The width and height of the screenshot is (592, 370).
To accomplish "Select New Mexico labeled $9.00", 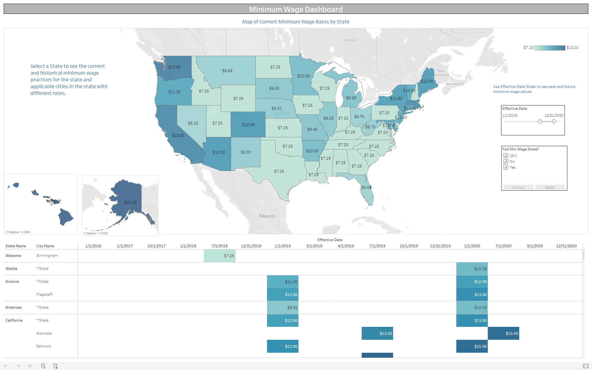I will coord(246,152).
